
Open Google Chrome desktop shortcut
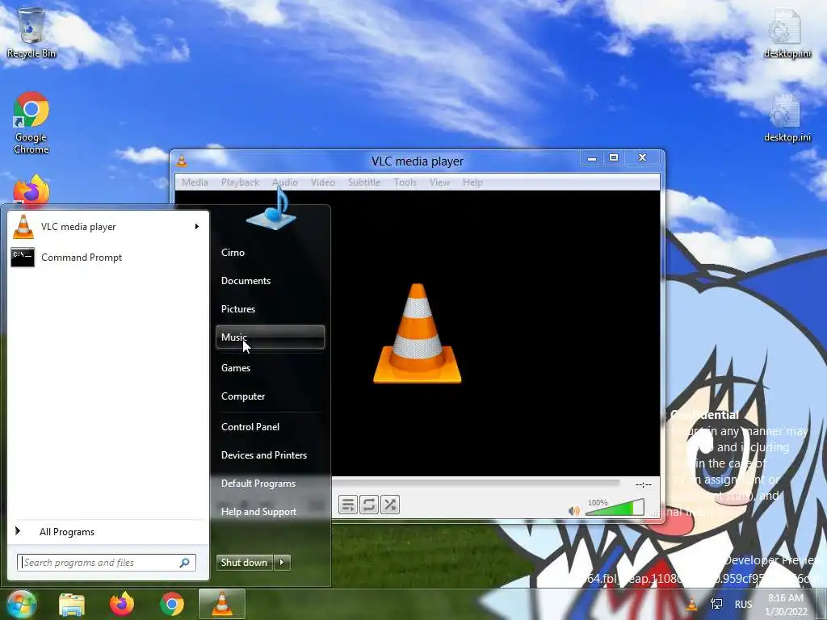pos(31,123)
